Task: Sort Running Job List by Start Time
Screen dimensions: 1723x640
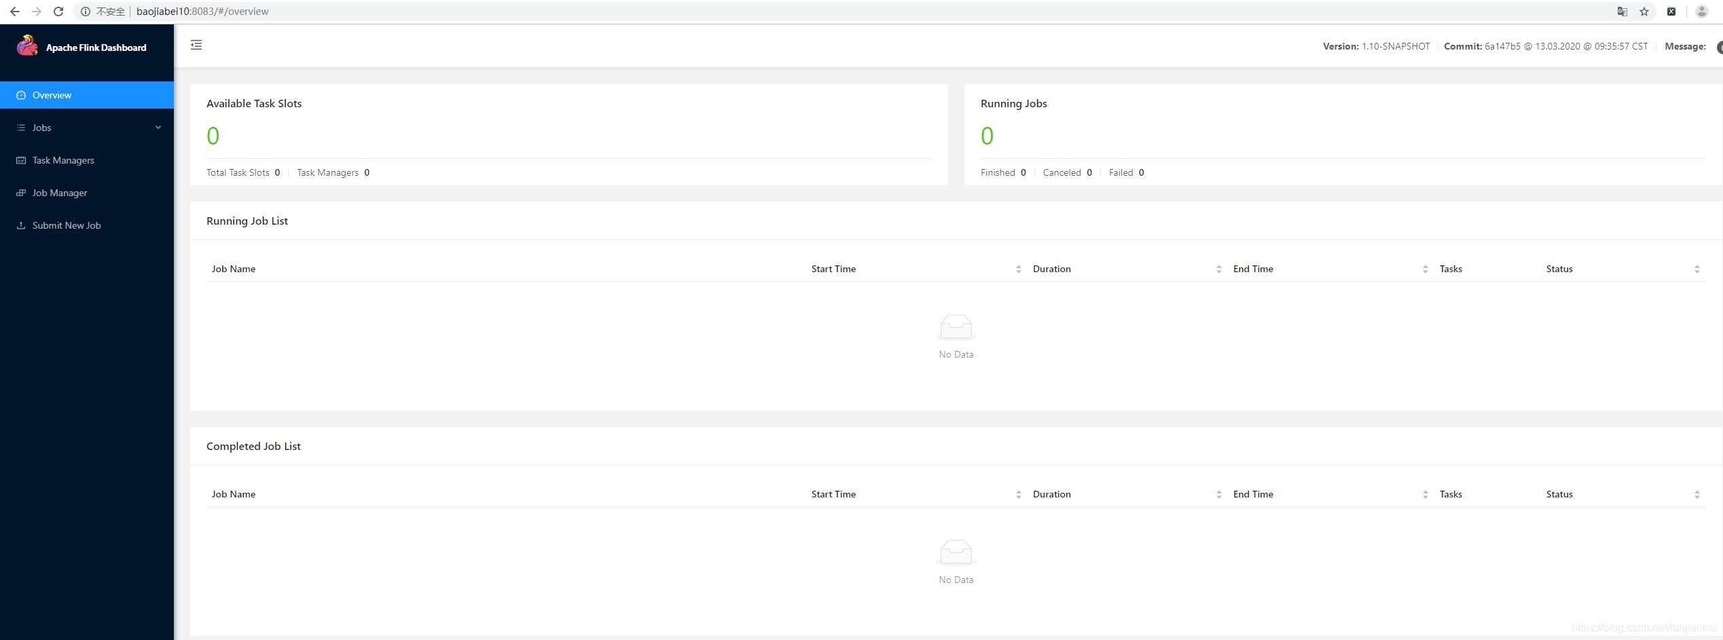Action: click(x=1019, y=269)
